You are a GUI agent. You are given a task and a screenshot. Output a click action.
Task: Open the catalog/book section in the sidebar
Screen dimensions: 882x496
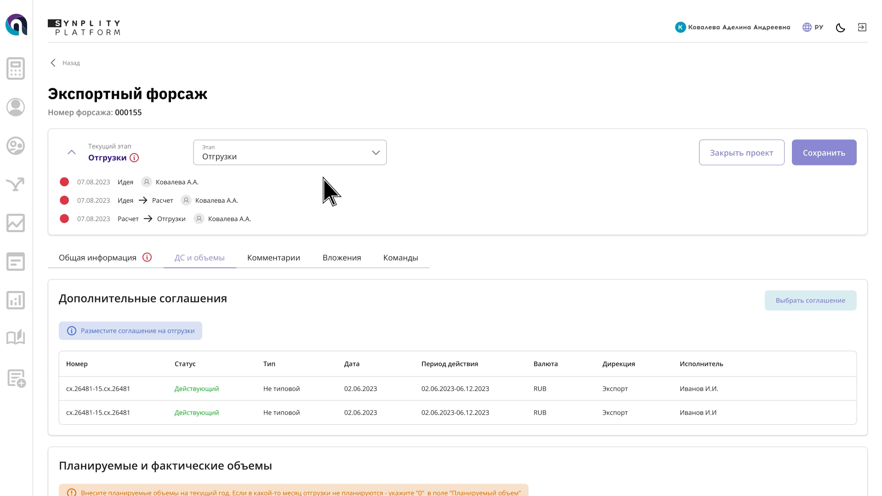point(15,338)
